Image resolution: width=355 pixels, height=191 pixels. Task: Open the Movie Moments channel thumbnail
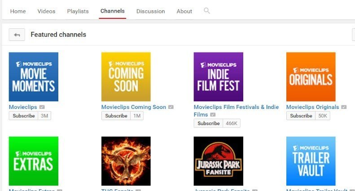pos(34,77)
